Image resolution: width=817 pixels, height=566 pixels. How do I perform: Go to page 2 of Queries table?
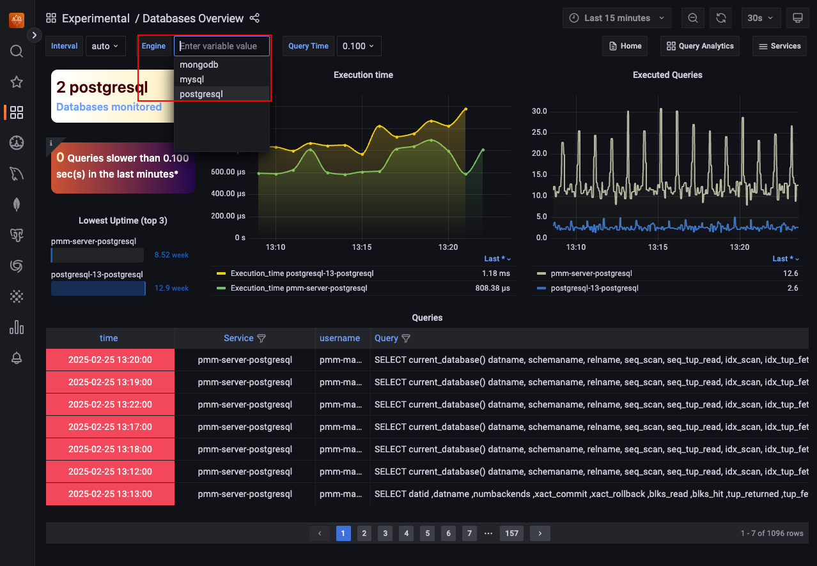pyautogui.click(x=364, y=533)
